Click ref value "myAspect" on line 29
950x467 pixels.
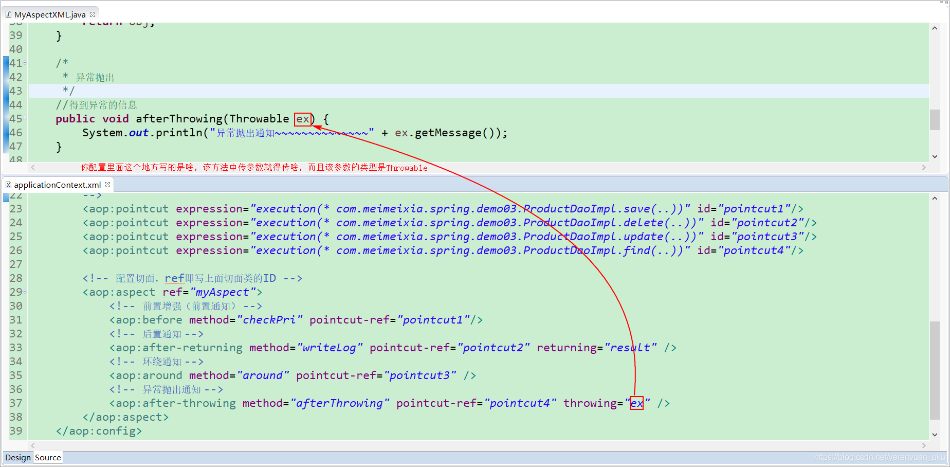coord(223,292)
